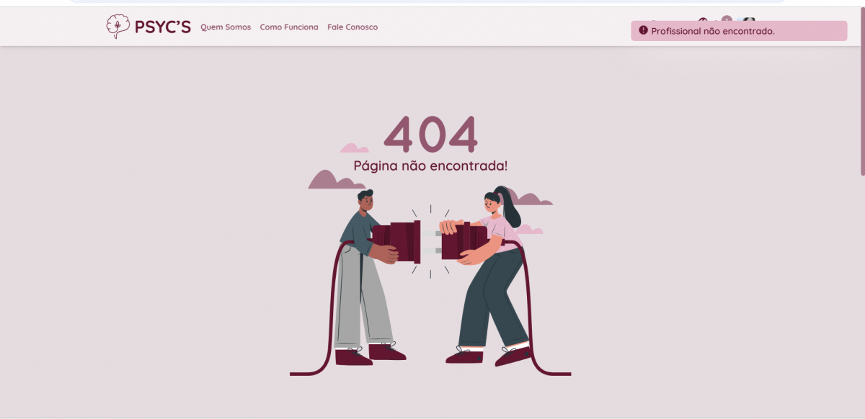Click the PSYC'S brand name text
This screenshot has width=865, height=419.
pos(163,27)
